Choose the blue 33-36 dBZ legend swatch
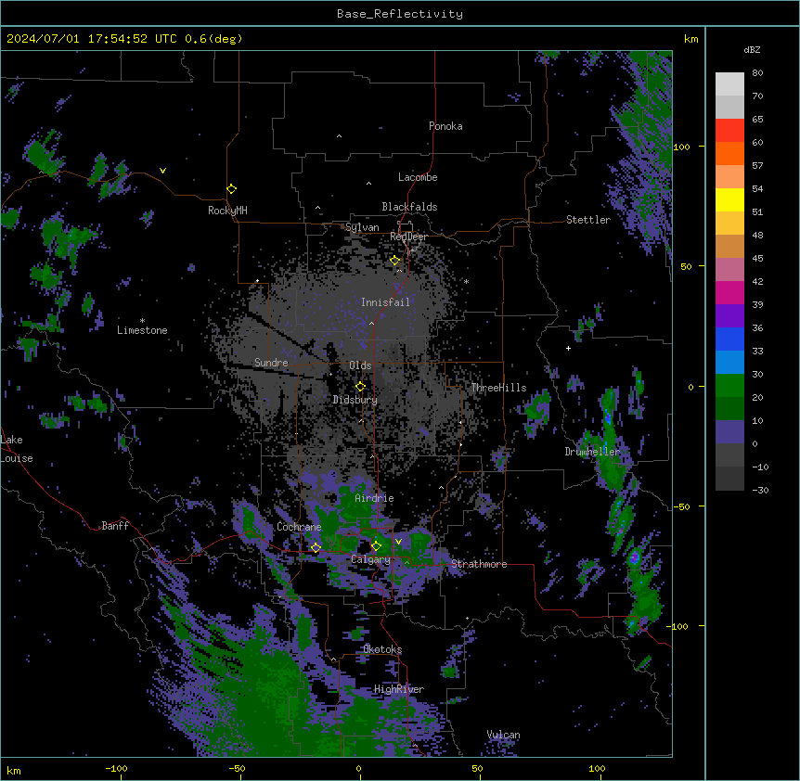 [729, 339]
